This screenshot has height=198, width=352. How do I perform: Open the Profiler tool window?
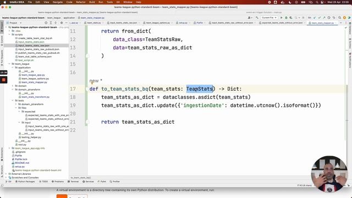click(115, 182)
